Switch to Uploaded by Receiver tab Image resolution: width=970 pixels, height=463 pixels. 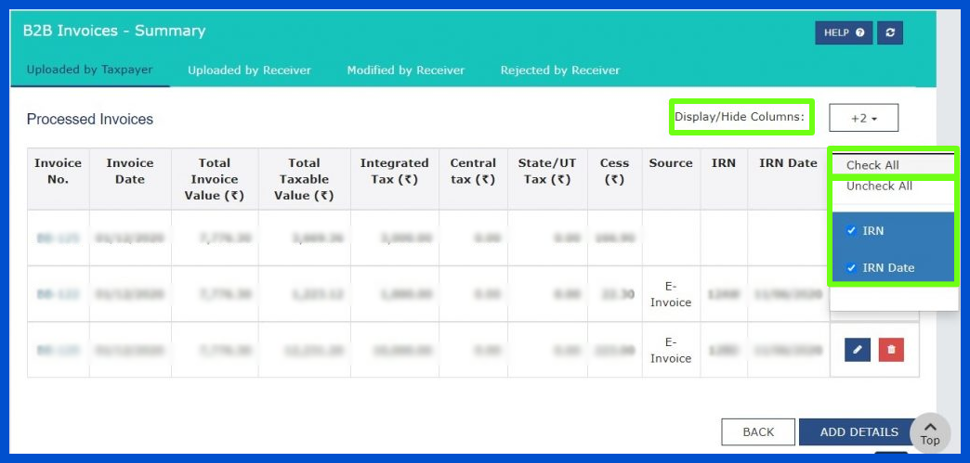pos(249,70)
